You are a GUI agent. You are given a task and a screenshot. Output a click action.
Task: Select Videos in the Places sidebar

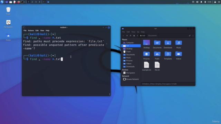(131, 64)
